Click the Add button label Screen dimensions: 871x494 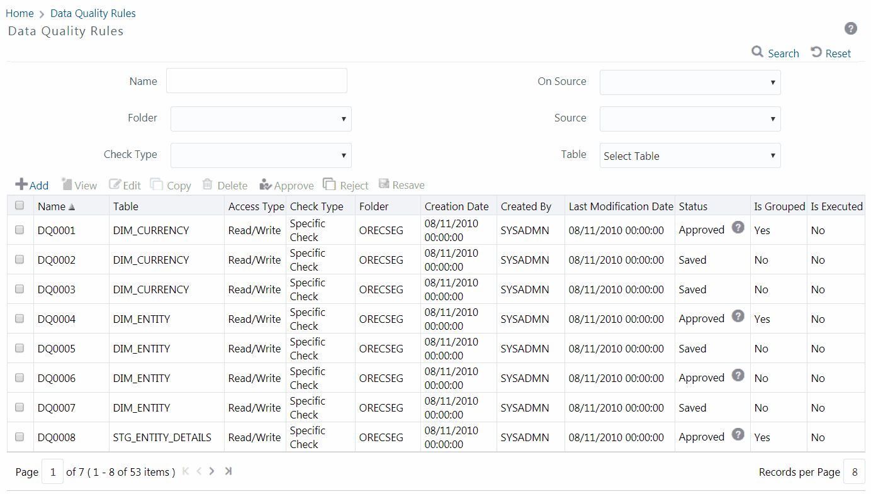pos(39,186)
